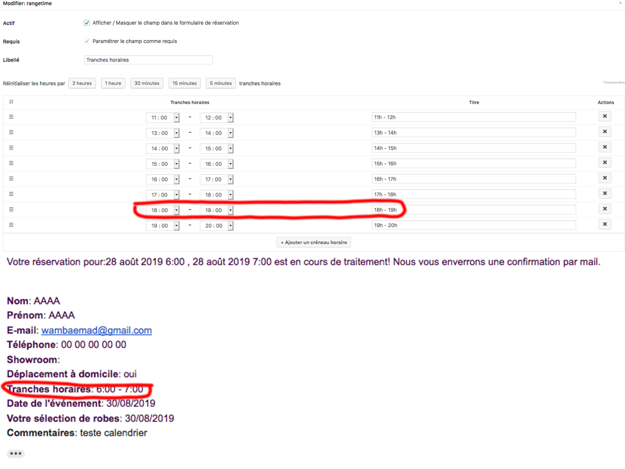Open the wambaemad@gmail.com email link
The height and width of the screenshot is (469, 625).
tap(96, 330)
